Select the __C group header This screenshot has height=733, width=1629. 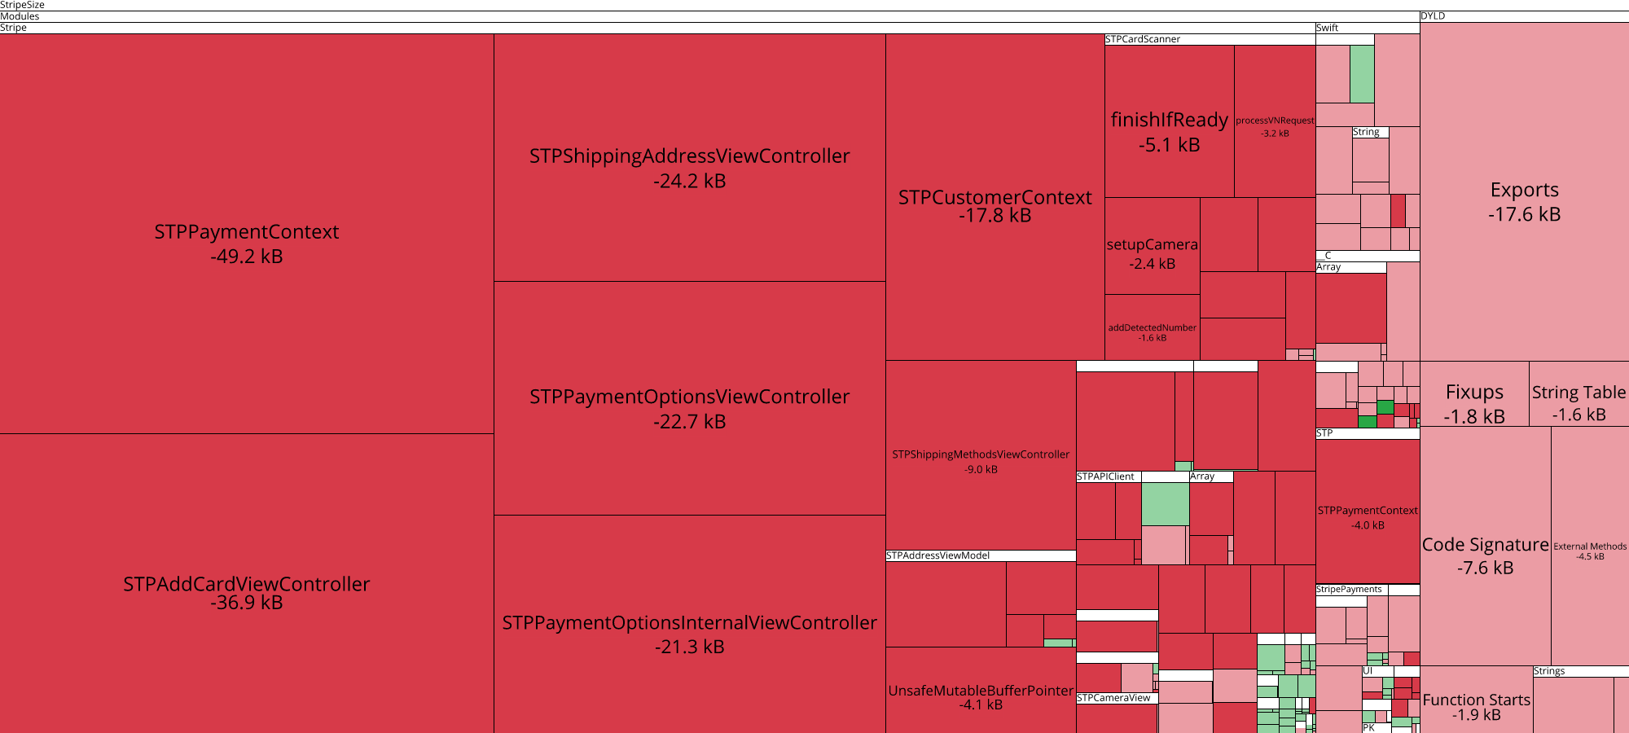click(1368, 256)
